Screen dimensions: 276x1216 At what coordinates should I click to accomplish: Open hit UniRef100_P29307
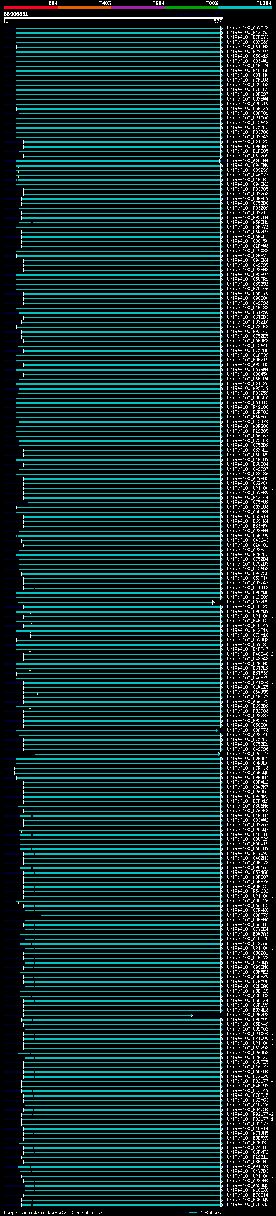pos(248,51)
